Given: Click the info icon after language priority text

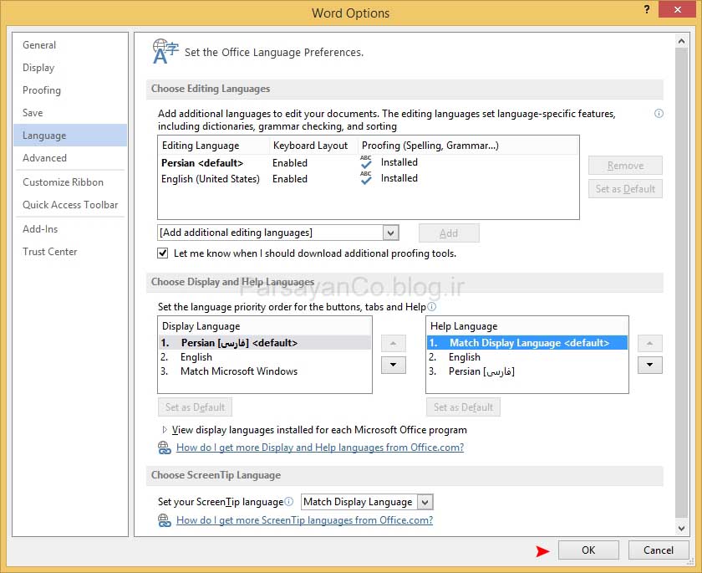Looking at the screenshot, I should click(x=432, y=307).
